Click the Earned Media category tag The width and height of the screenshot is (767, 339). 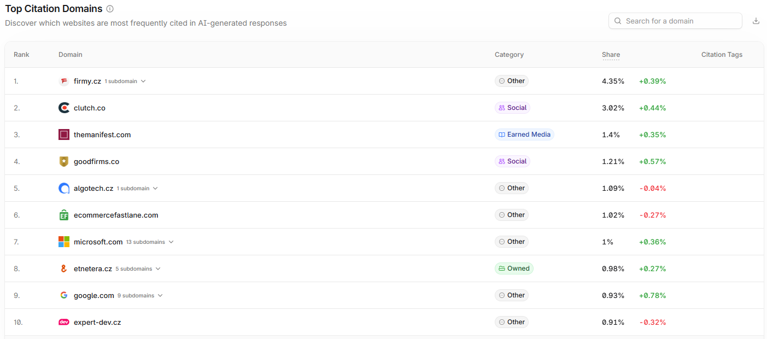[x=524, y=135]
